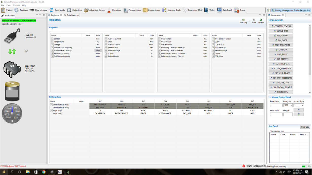Click the Length input field
The width and height of the screenshot is (312, 175).
(288, 114)
